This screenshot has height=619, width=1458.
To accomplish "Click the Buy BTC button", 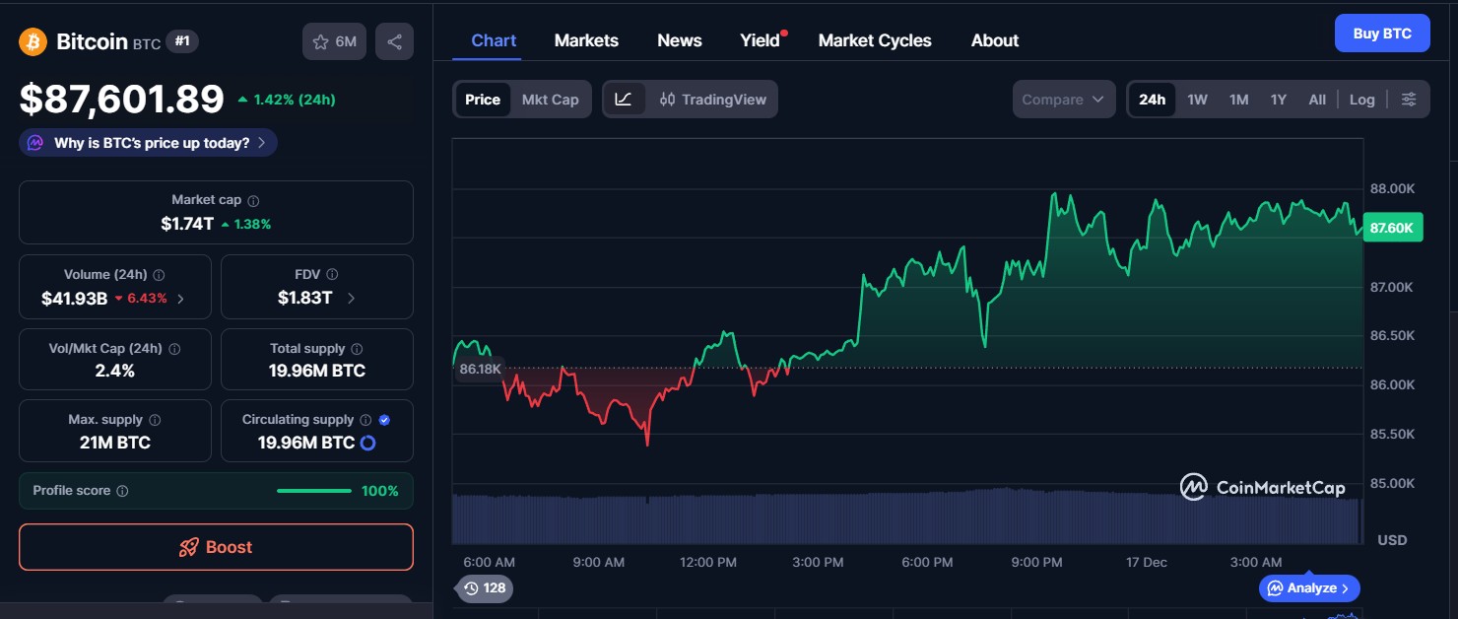I will click(1382, 33).
